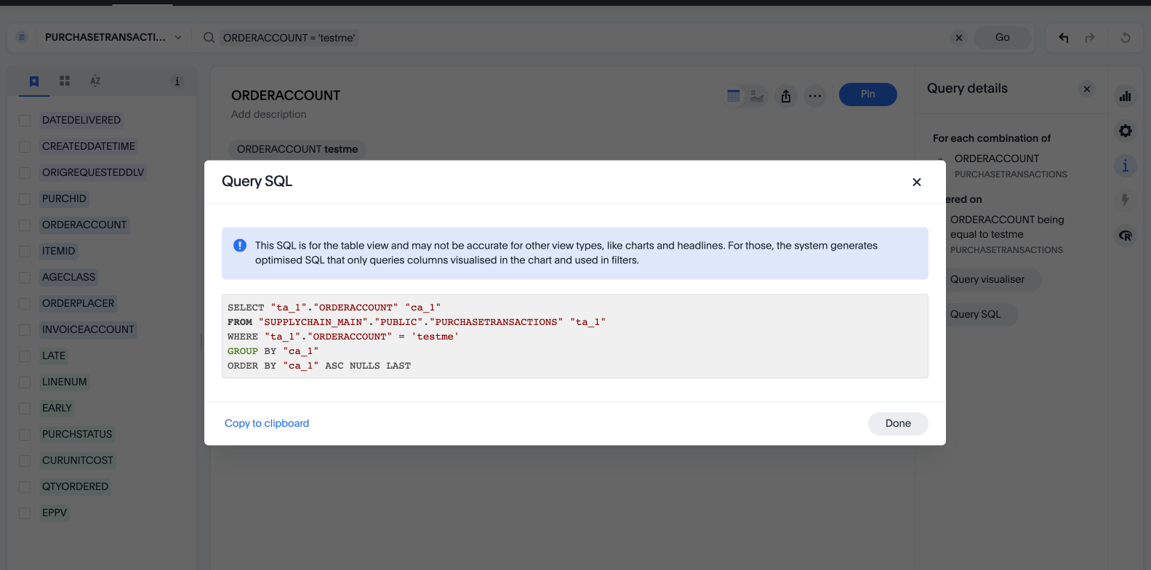This screenshot has height=570, width=1151.
Task: Click the reset search icon
Action: (x=1126, y=38)
